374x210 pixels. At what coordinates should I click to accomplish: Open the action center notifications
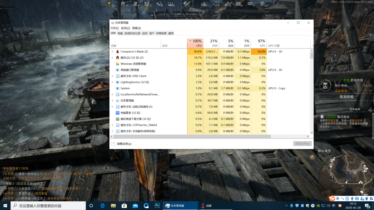pyautogui.click(x=368, y=206)
